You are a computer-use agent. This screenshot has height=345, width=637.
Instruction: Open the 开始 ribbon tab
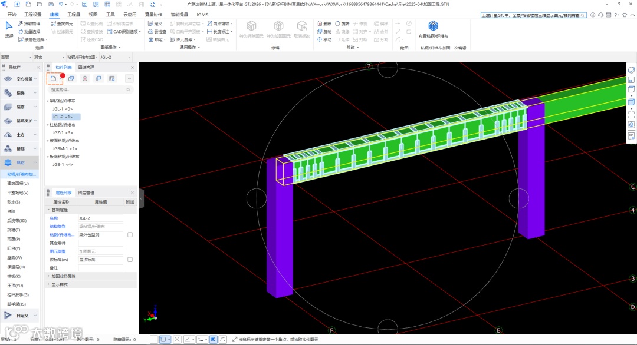click(12, 15)
